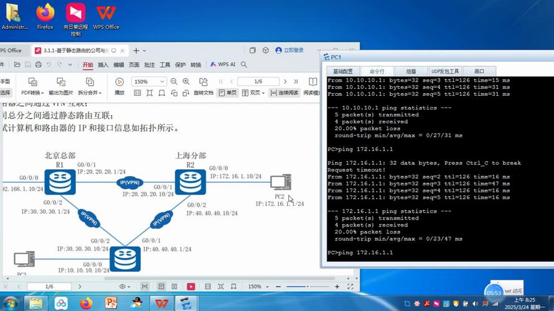Toggle single page layout icon in status bar

click(161, 287)
